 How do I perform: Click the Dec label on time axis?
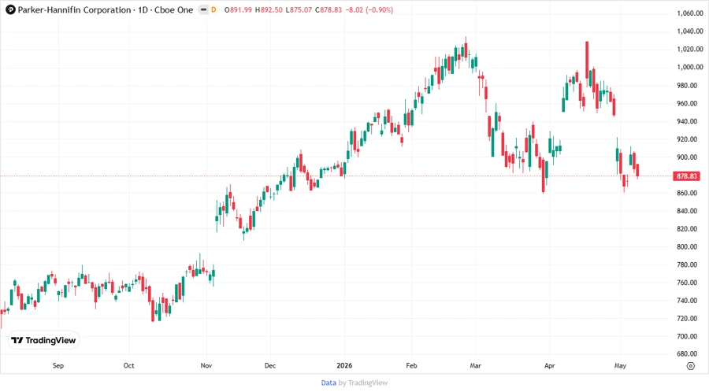(x=270, y=365)
